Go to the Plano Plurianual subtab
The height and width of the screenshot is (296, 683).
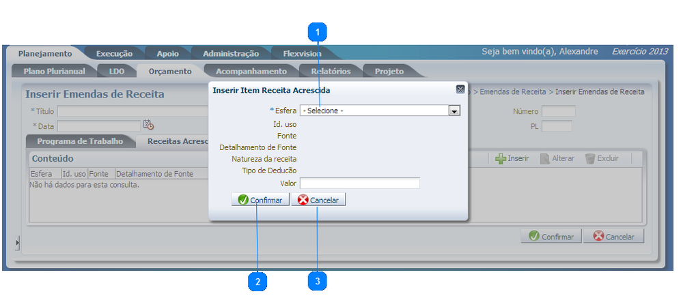55,72
